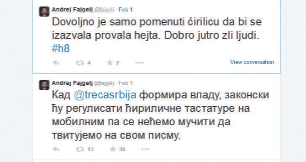The height and width of the screenshot is (162, 306).
Task: Click @fajgelj handle on second tweet
Action: tap(104, 82)
